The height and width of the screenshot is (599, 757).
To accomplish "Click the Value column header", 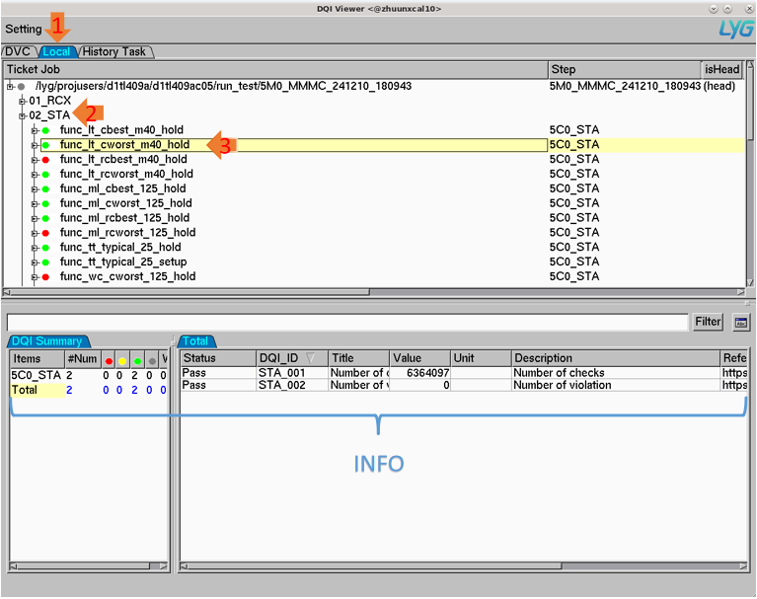I will [420, 358].
